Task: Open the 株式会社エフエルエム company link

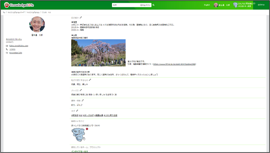Action: coord(14,39)
